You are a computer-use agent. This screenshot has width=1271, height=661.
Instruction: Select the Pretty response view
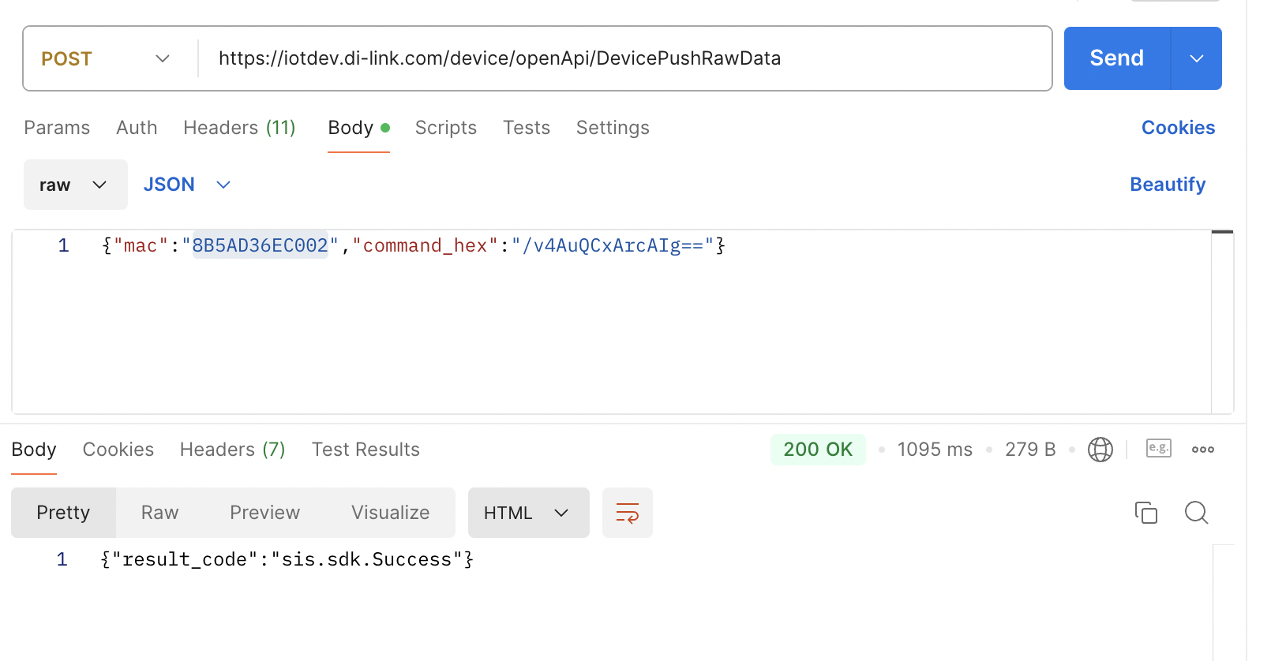point(63,513)
